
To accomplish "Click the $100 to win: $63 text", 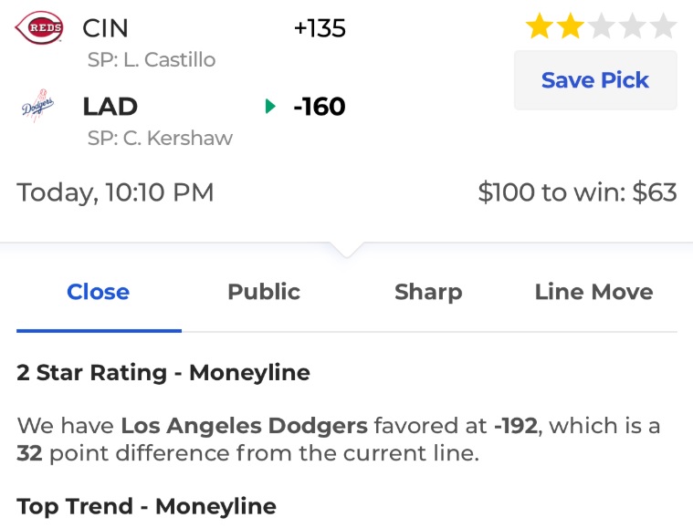I will pos(577,192).
